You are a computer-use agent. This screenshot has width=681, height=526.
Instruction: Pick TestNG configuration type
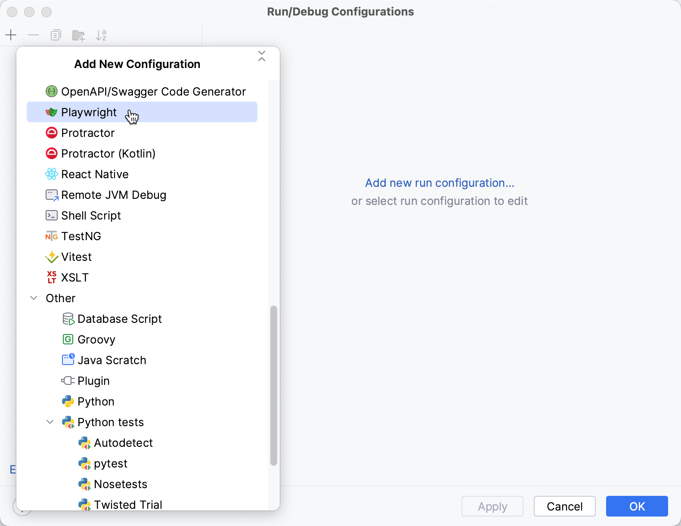(142, 236)
